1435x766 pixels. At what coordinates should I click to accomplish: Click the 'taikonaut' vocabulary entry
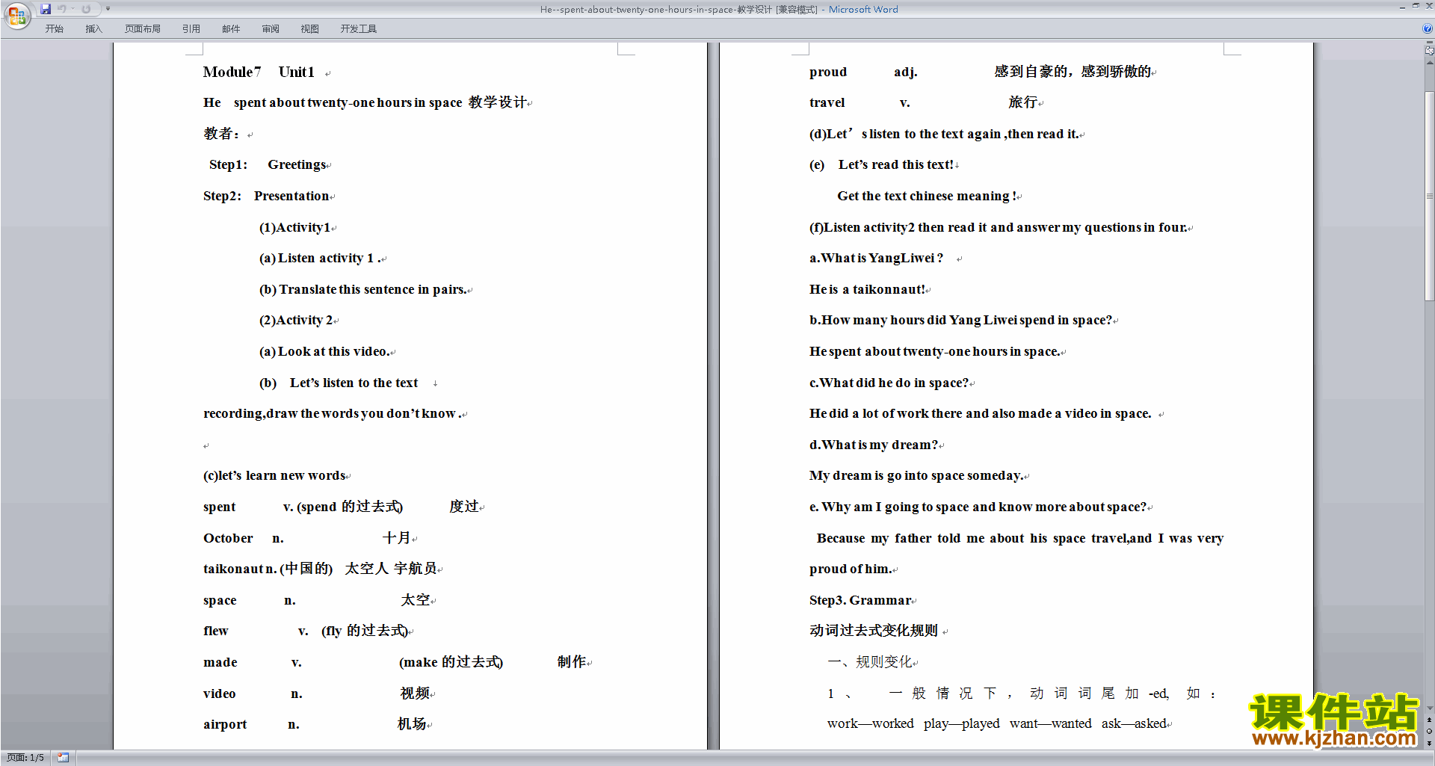pos(233,569)
